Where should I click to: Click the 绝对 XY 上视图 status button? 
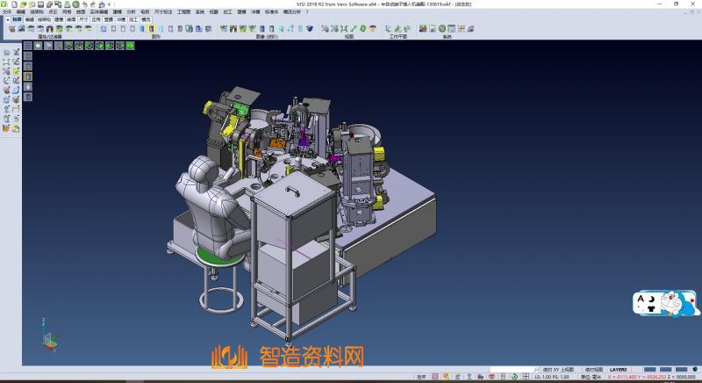(558, 370)
